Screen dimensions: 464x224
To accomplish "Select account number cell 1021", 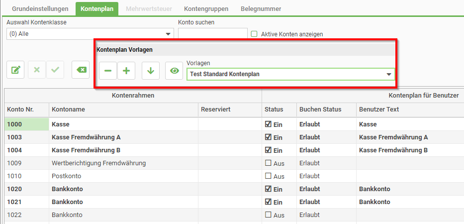I will [27, 202].
